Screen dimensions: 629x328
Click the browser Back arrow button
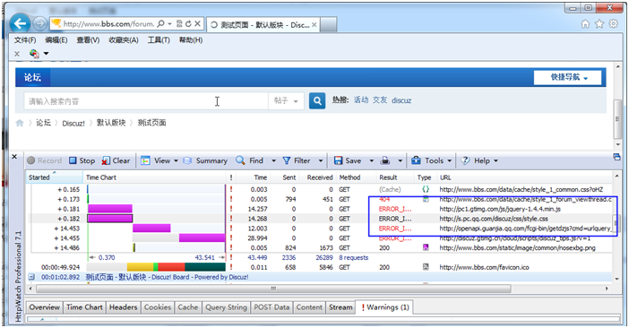click(20, 23)
